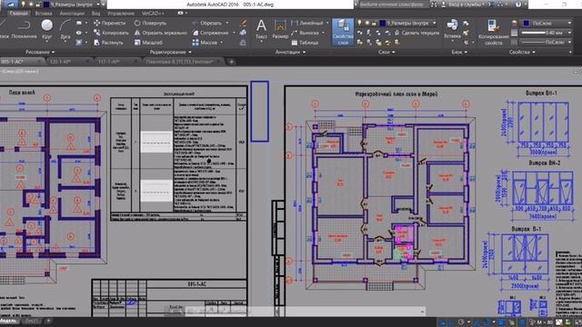The height and width of the screenshot is (327, 582).
Task: Toggle layer freeze sun in ribbon layer list
Action: pos(367,23)
